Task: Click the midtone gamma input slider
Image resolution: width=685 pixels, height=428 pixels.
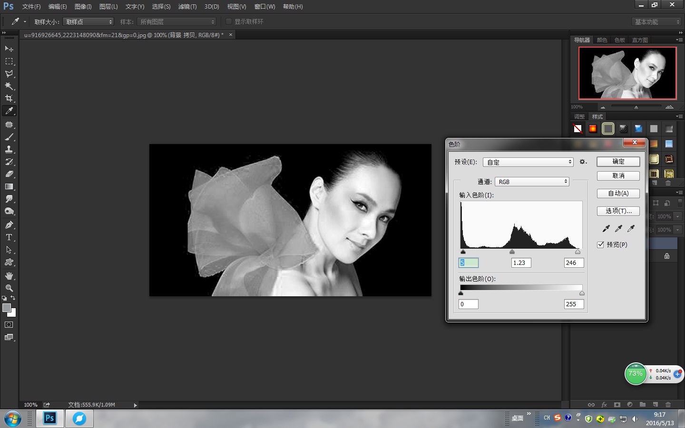Action: pos(512,252)
